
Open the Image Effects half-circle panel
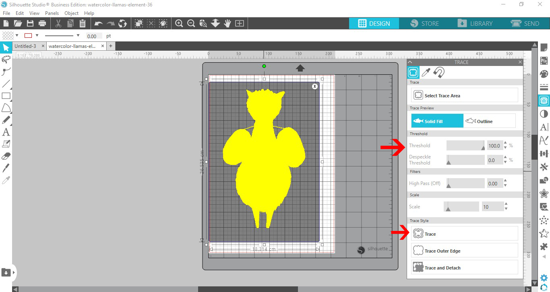pyautogui.click(x=544, y=114)
